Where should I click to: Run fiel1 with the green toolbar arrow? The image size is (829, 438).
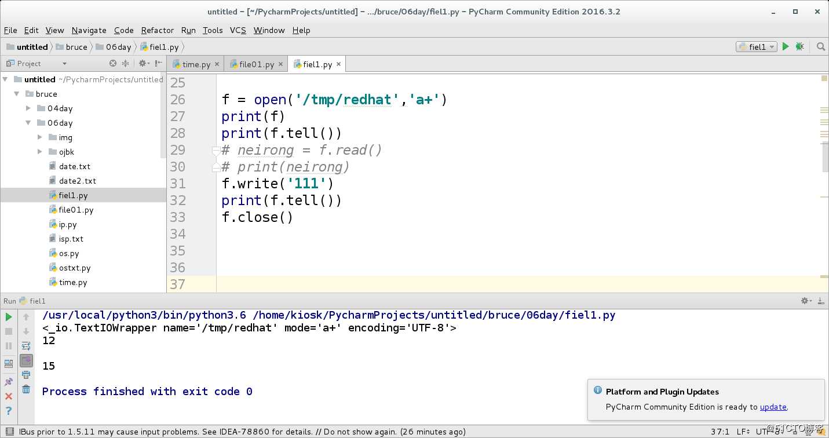click(786, 47)
